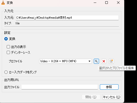Image resolution: width=137 pixels, height=103 pixels.
Task: Click the 開始 (S) button
Action: point(91,97)
